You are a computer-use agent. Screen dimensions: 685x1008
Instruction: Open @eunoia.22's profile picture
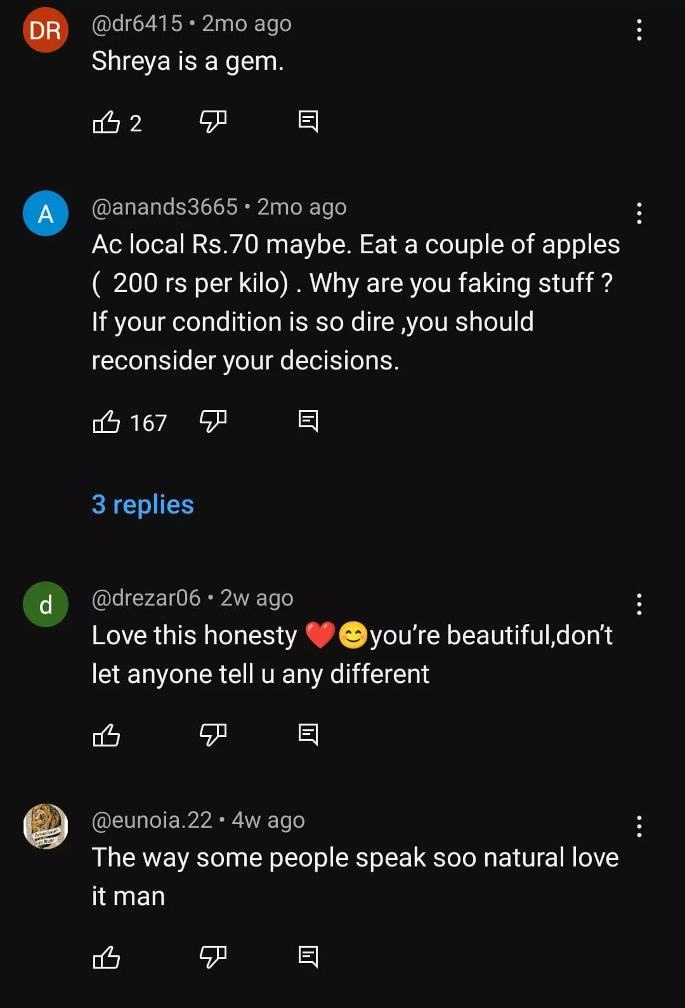46,826
